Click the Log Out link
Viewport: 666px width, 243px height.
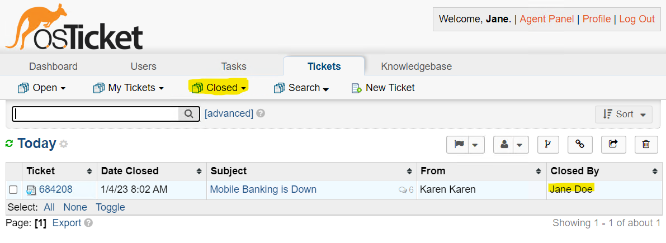[636, 19]
